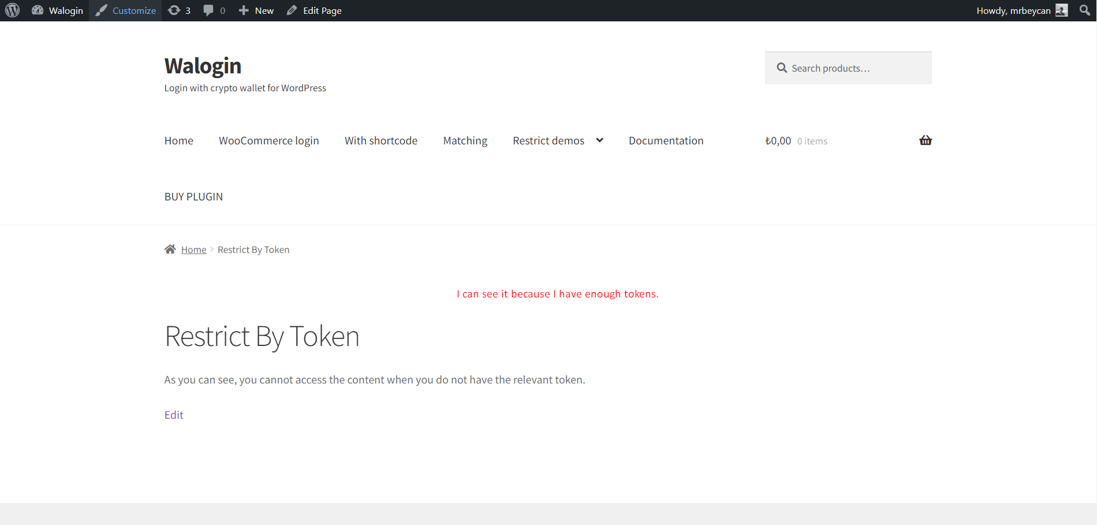This screenshot has width=1097, height=525.
Task: Click the user avatar thumbnail
Action: [x=1061, y=10]
